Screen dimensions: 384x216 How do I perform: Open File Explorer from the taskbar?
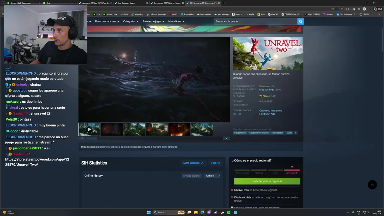[x=196, y=212]
